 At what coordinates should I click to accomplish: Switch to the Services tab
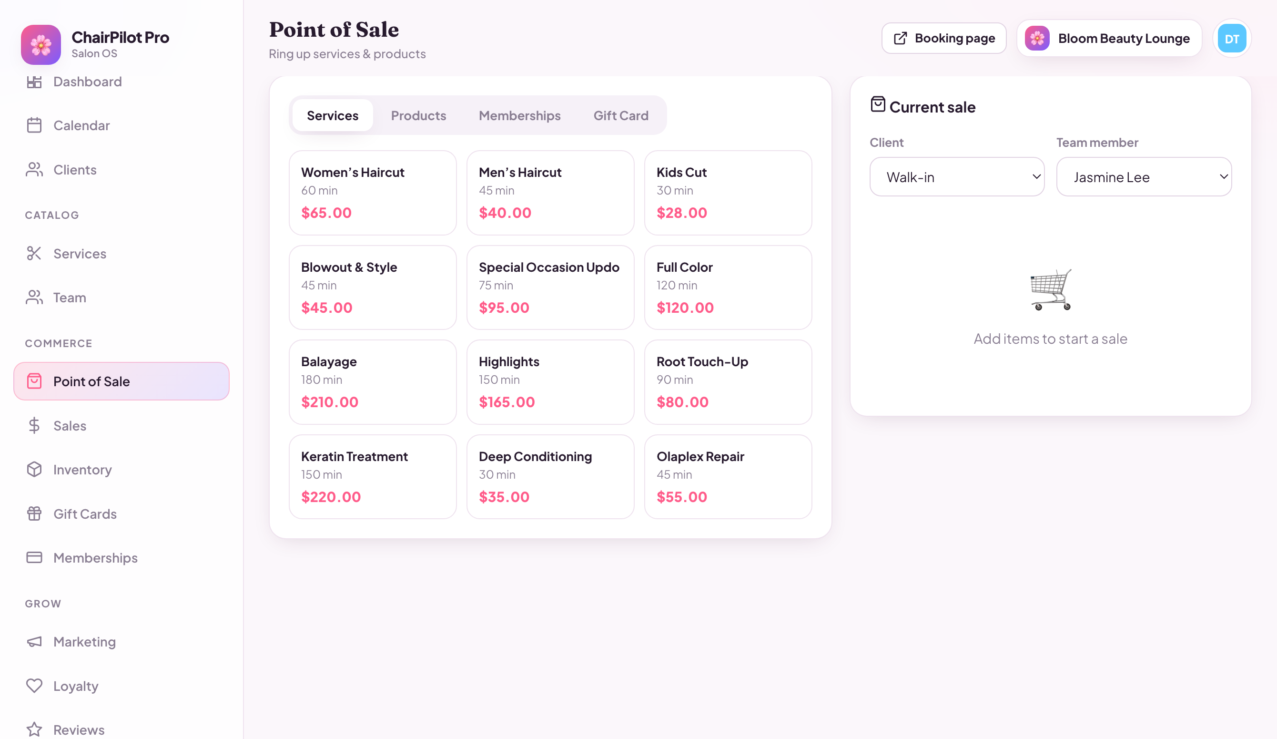(333, 115)
